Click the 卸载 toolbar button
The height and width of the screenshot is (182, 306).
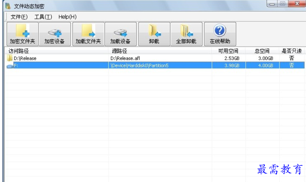[154, 34]
